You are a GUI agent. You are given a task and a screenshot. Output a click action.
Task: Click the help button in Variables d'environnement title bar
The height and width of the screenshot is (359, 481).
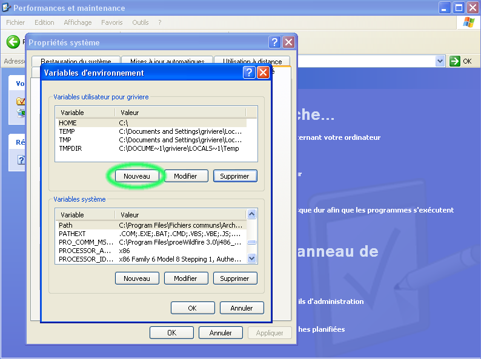click(x=249, y=73)
